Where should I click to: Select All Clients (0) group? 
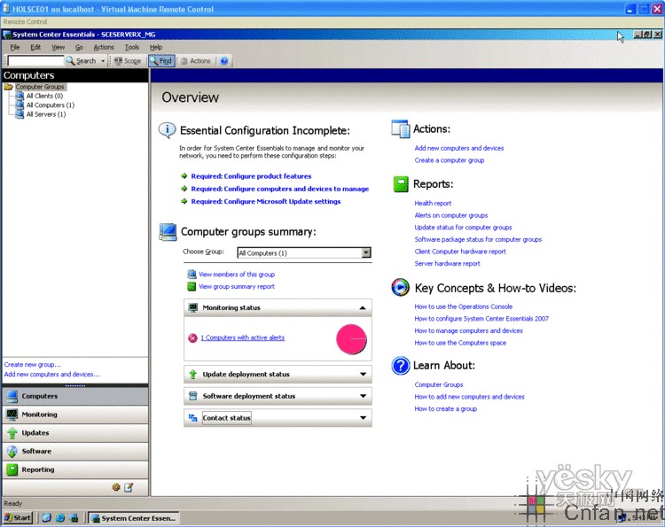tap(44, 97)
